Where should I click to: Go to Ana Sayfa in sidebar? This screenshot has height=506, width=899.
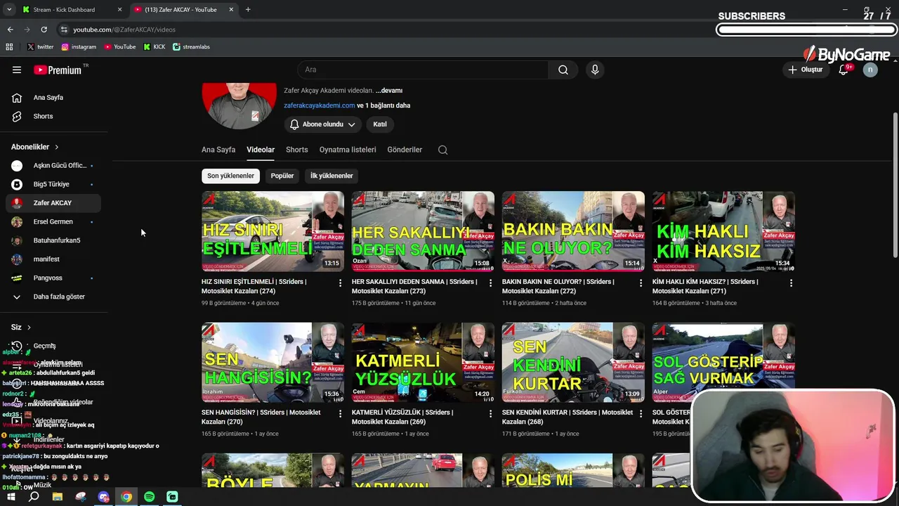coord(53,98)
